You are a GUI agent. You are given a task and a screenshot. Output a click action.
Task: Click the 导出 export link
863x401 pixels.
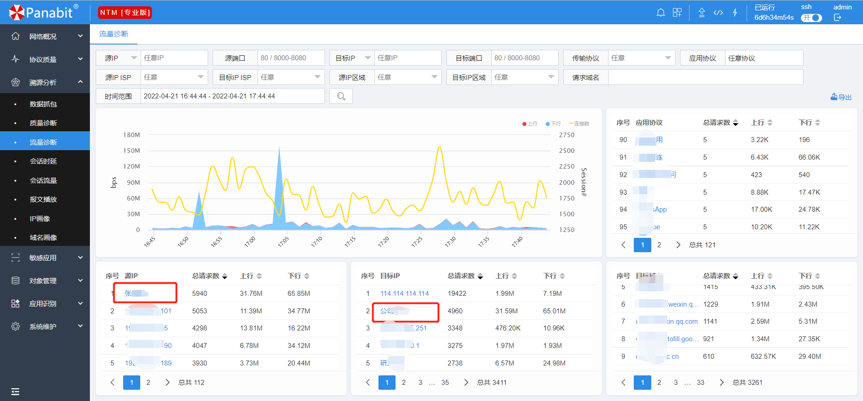tap(841, 97)
